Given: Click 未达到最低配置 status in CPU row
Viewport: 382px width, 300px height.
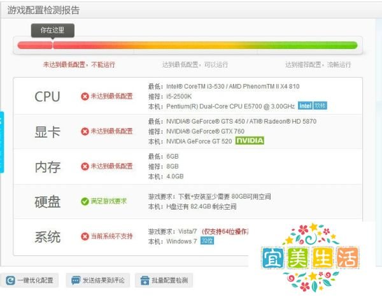Looking at the screenshot, I should point(111,96).
